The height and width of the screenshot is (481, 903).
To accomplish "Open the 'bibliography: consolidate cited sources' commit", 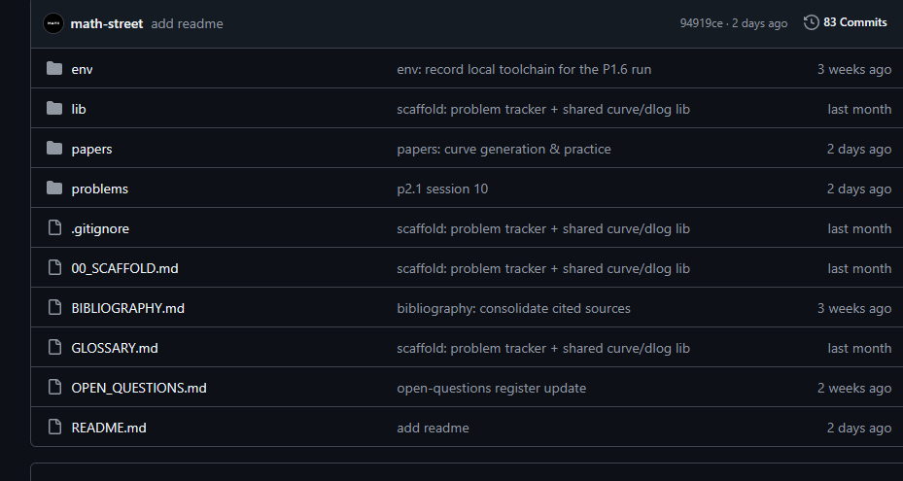I will 513,308.
